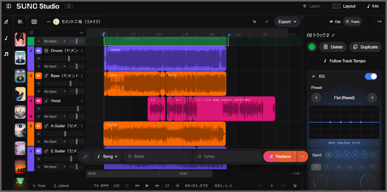
Task: Edit track name pencil icon
Action: point(333,35)
